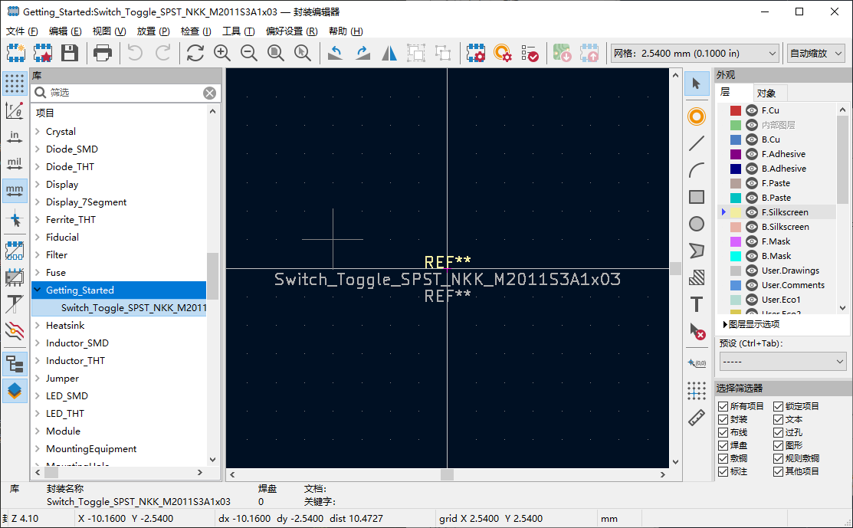This screenshot has width=853, height=528.
Task: Uncheck the 文本 selection filter checkbox
Action: (778, 419)
